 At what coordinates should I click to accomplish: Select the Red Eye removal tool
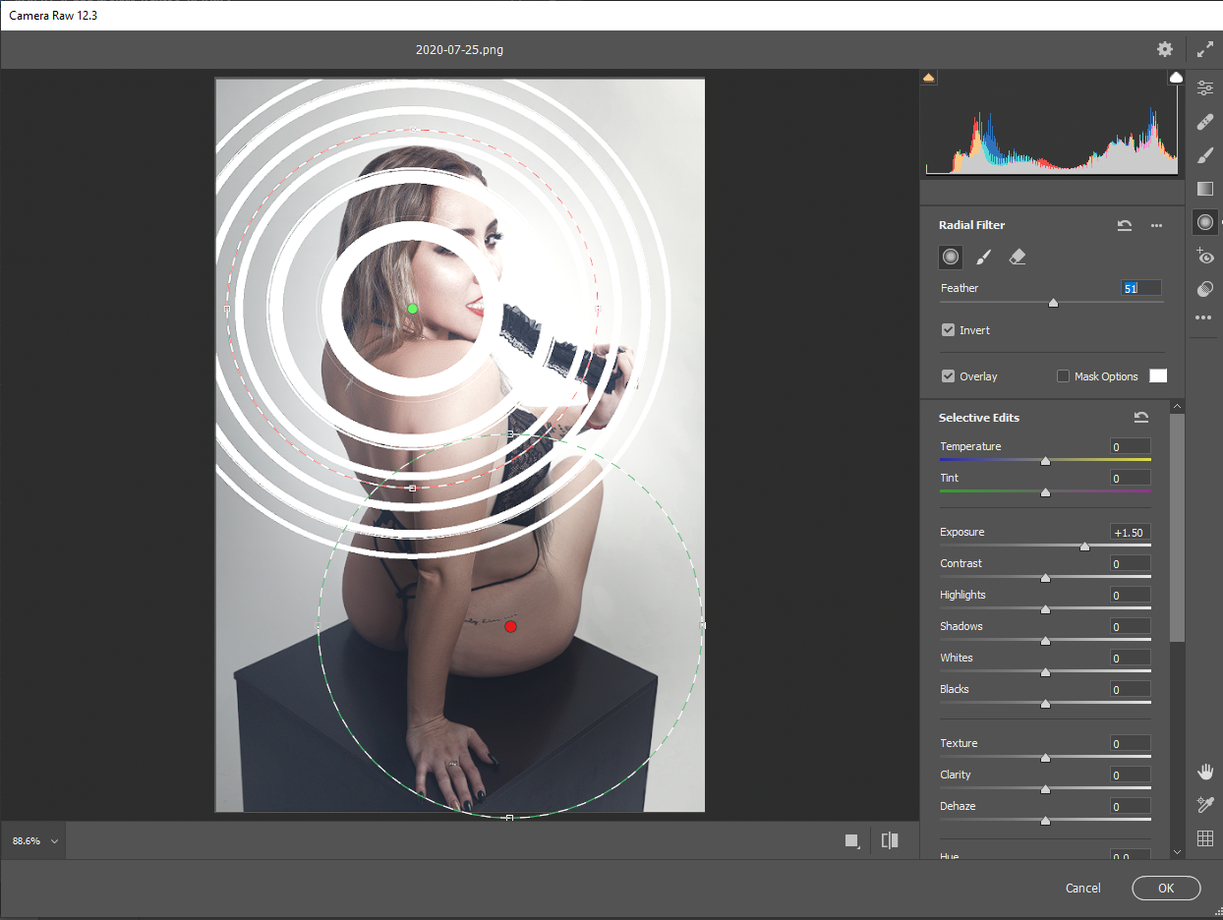[1205, 256]
